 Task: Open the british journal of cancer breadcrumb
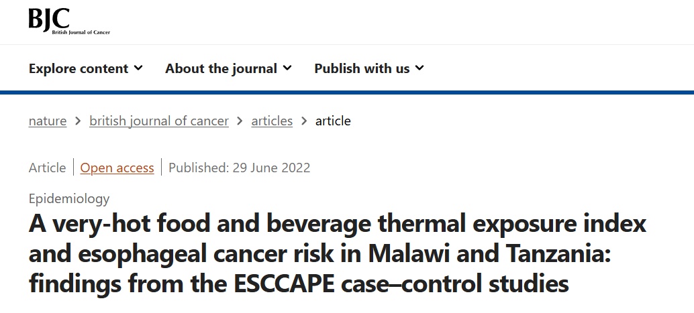[159, 121]
